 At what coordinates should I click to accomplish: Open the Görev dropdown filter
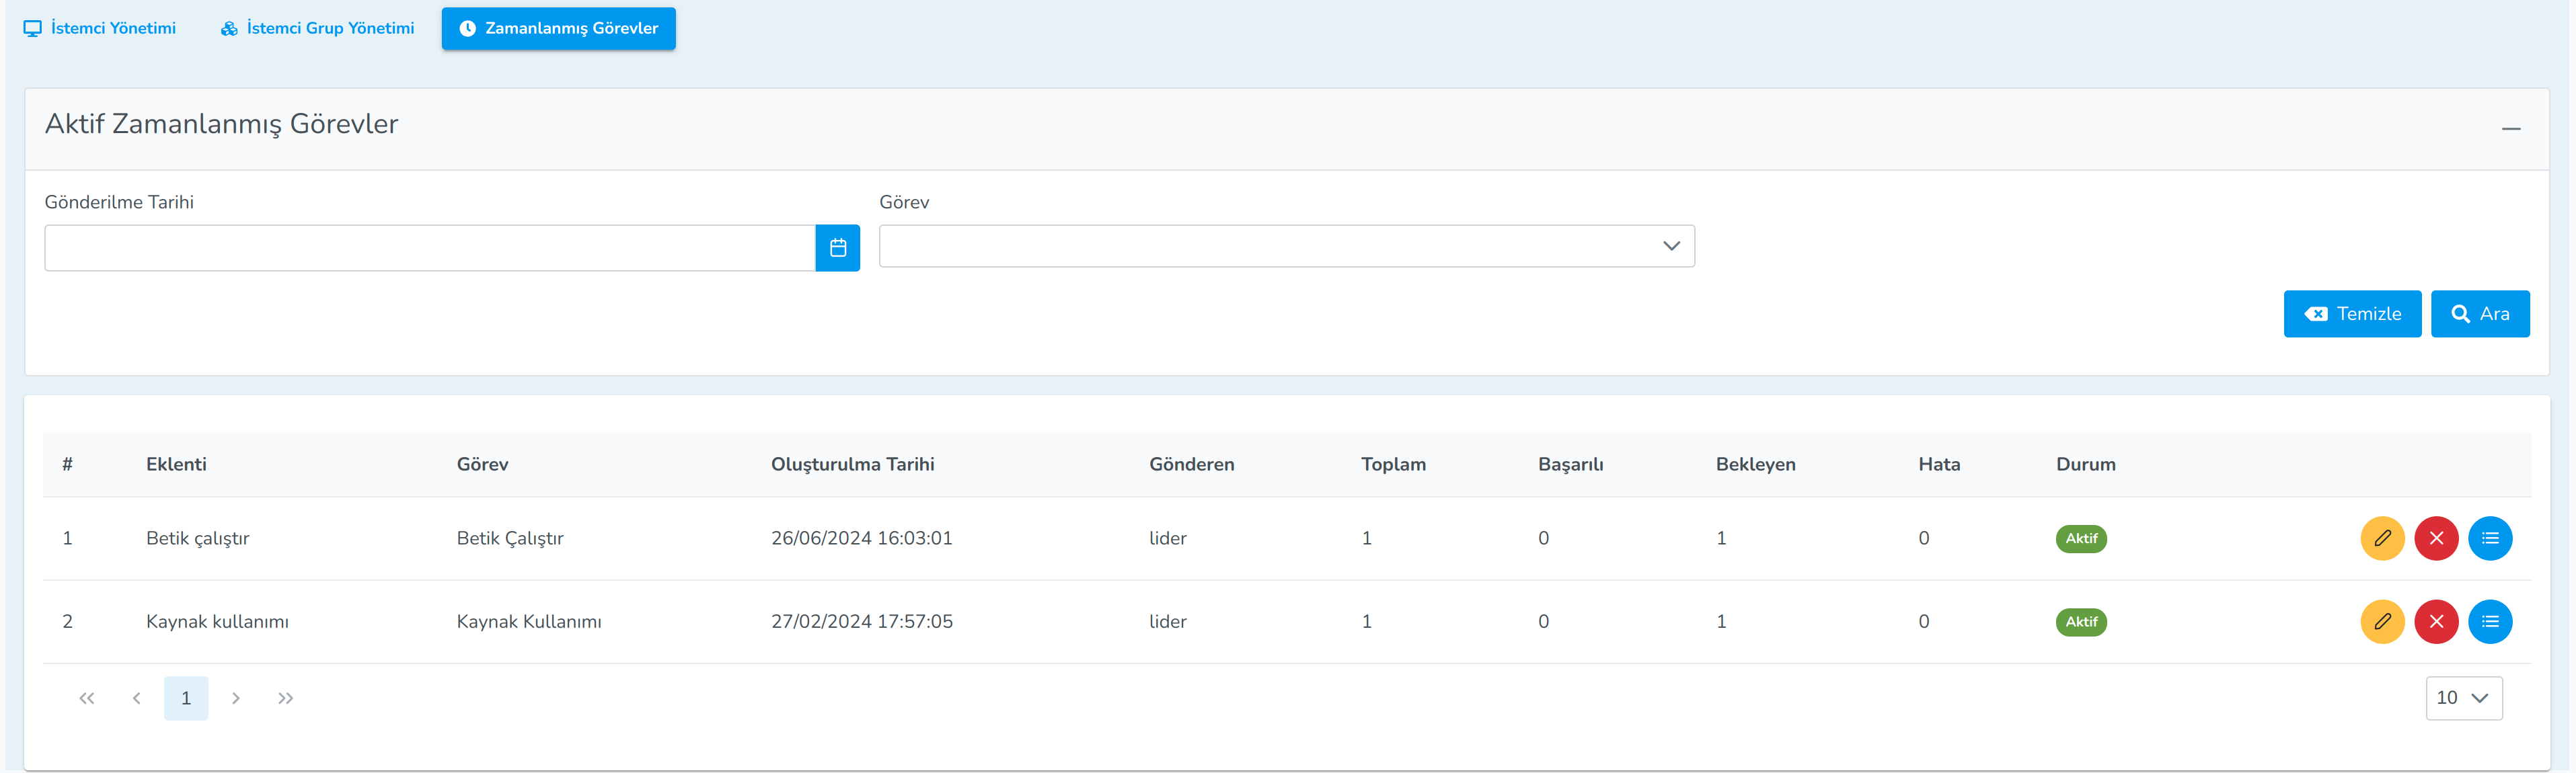(x=1286, y=246)
